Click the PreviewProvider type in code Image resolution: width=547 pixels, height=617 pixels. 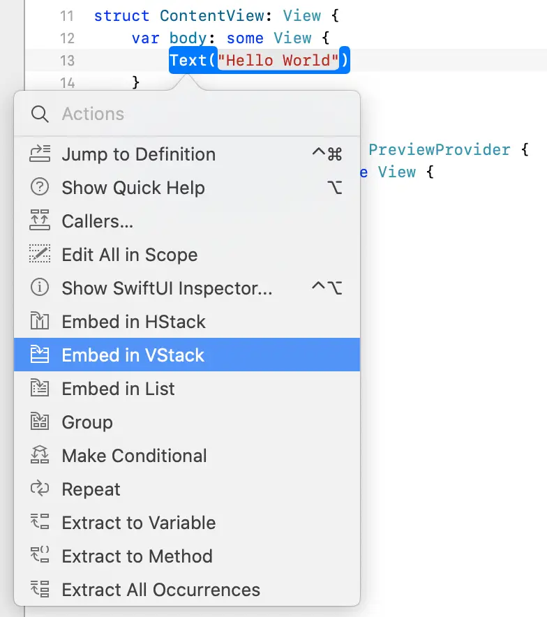pos(440,150)
